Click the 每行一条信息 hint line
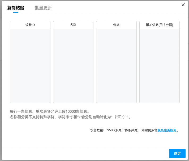 pyautogui.click(x=50, y=111)
